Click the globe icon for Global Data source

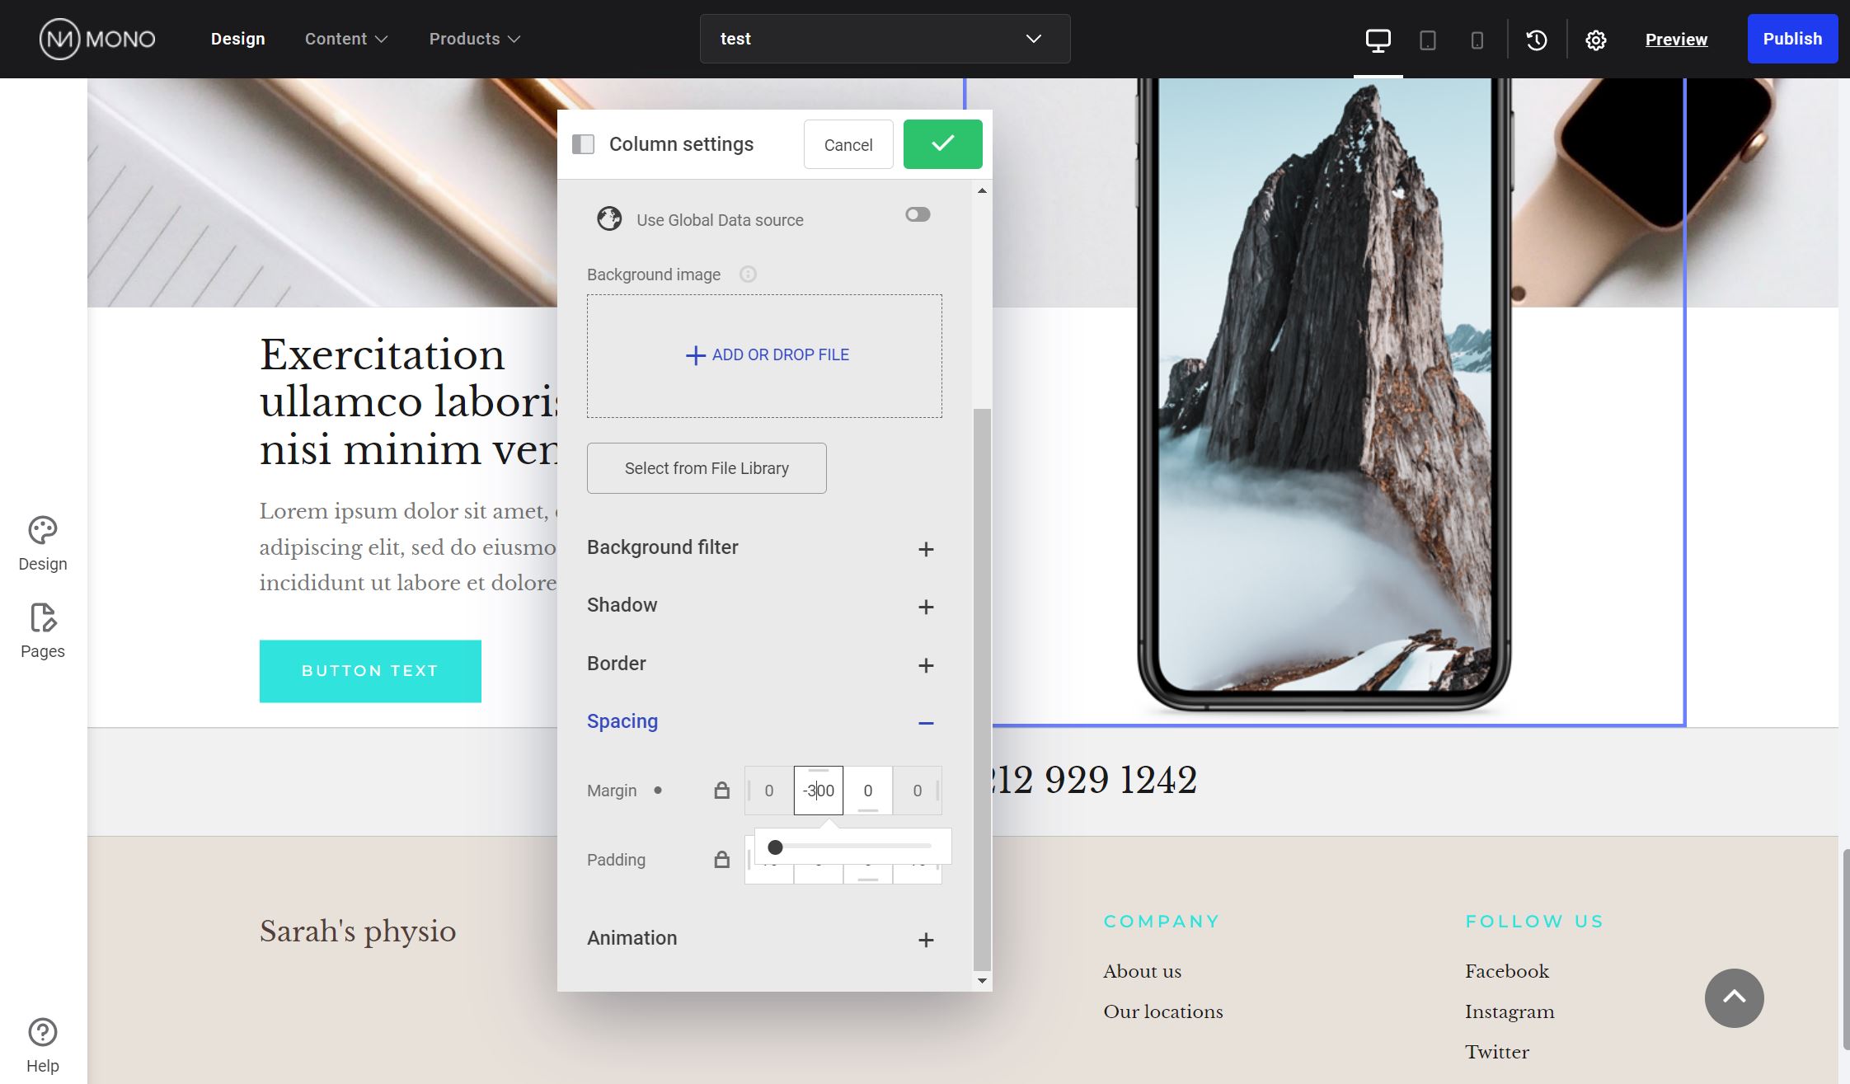point(609,218)
